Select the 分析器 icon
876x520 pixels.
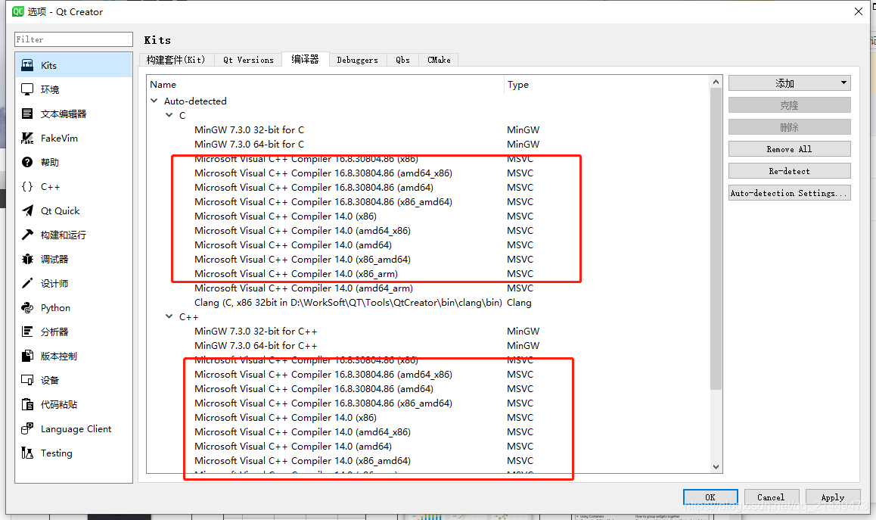[26, 332]
